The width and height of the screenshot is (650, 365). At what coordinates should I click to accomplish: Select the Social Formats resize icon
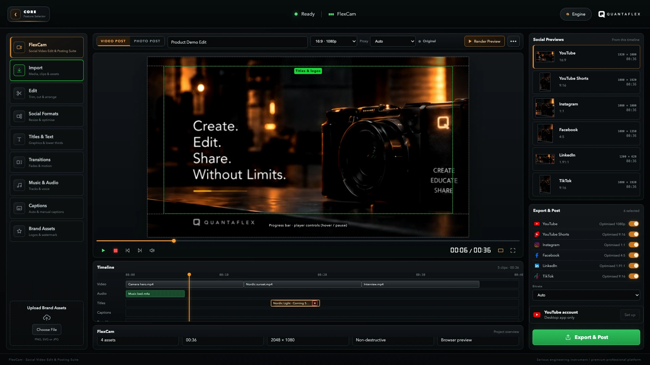pyautogui.click(x=19, y=116)
